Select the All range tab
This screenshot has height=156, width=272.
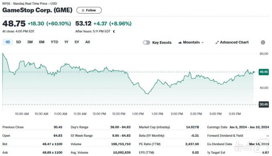pos(88,42)
